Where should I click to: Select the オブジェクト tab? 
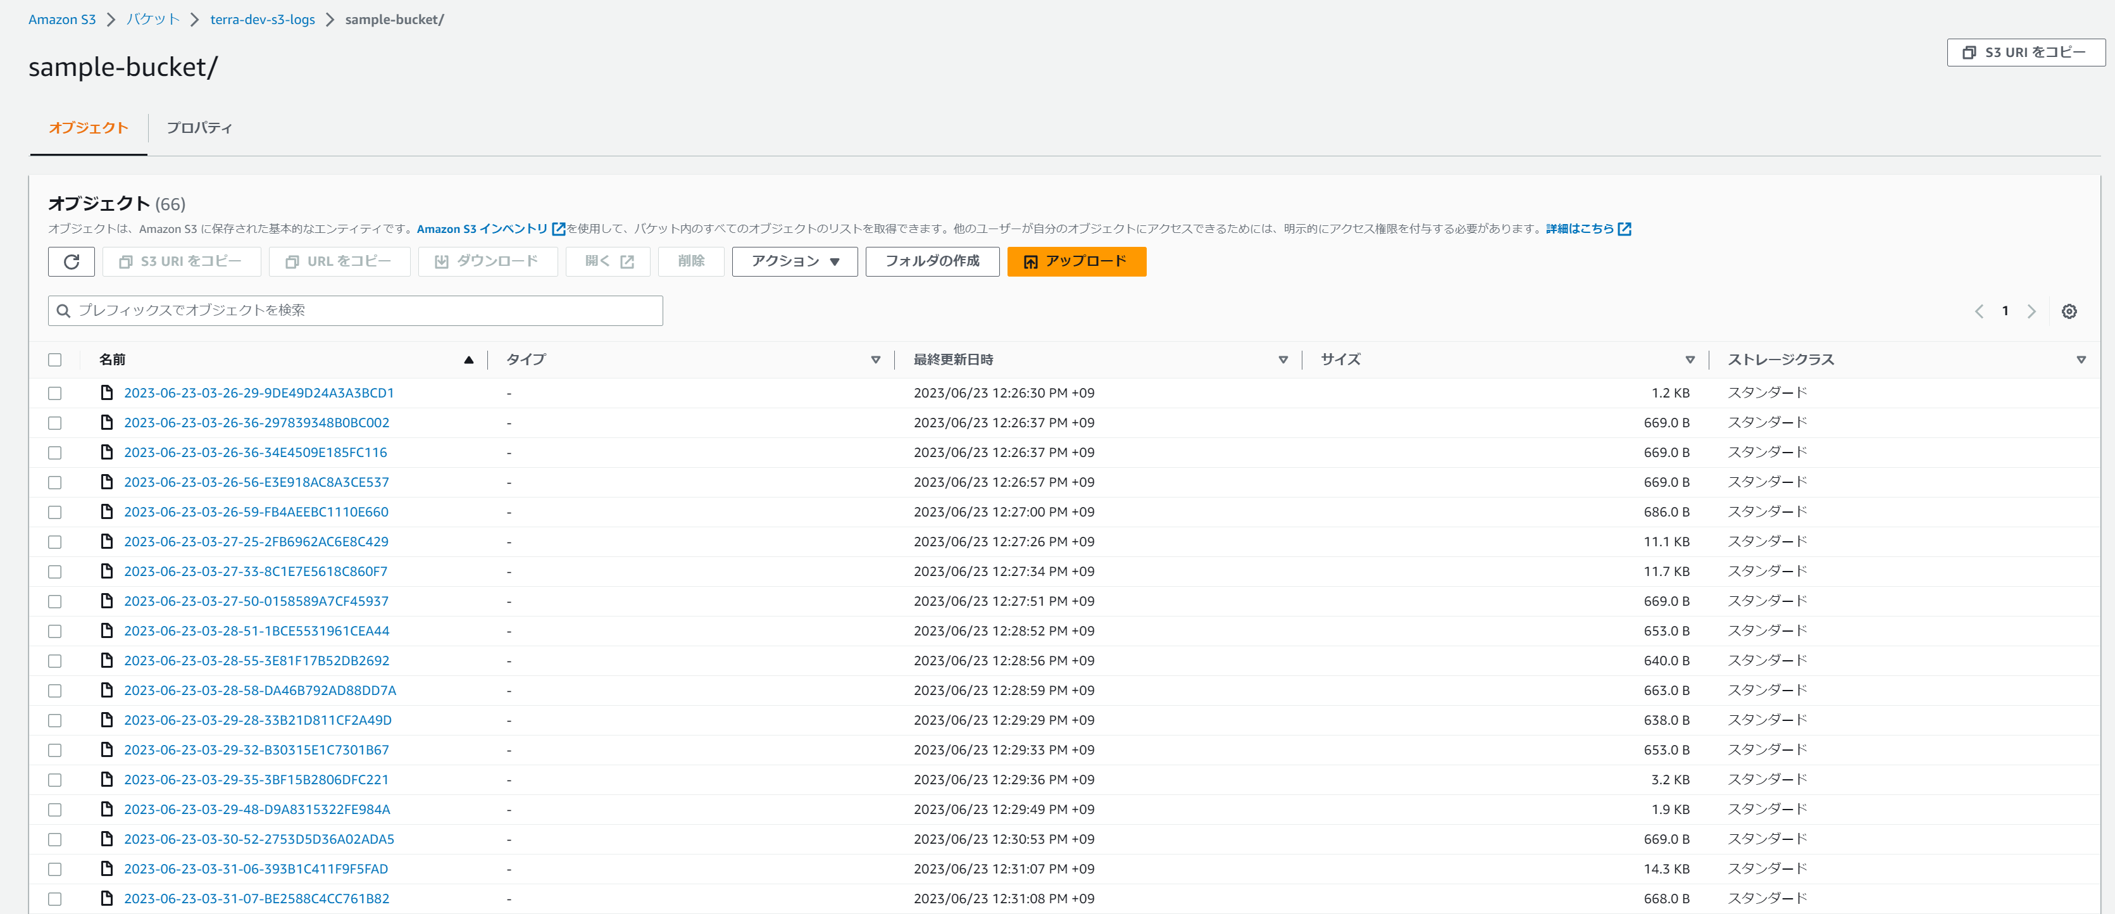tap(89, 127)
